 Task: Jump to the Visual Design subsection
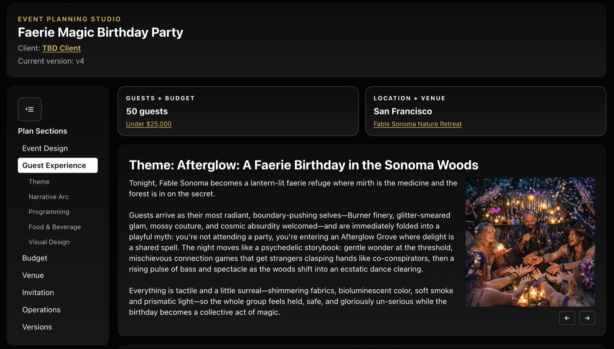(x=49, y=242)
